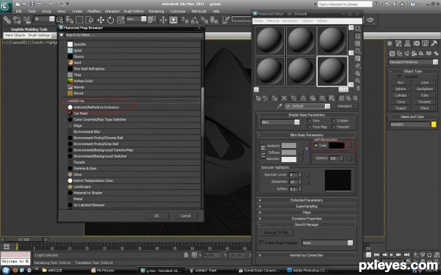Expand the Maps rollout
Viewport: 441px width, 275px height.
point(306,213)
